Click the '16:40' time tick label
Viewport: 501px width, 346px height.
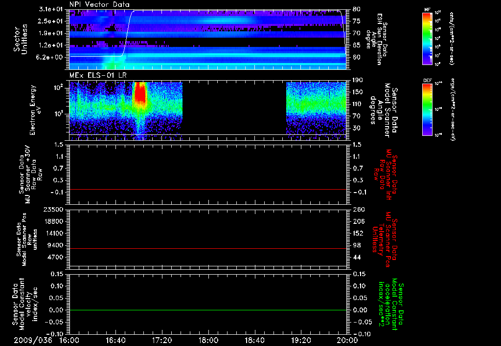[x=115, y=340]
